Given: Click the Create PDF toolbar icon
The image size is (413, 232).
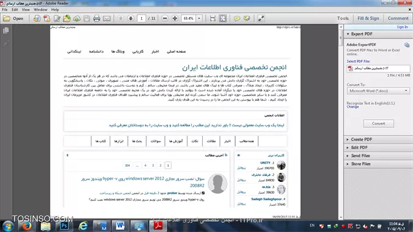Looking at the screenshot, I should pyautogui.click(x=47, y=18).
